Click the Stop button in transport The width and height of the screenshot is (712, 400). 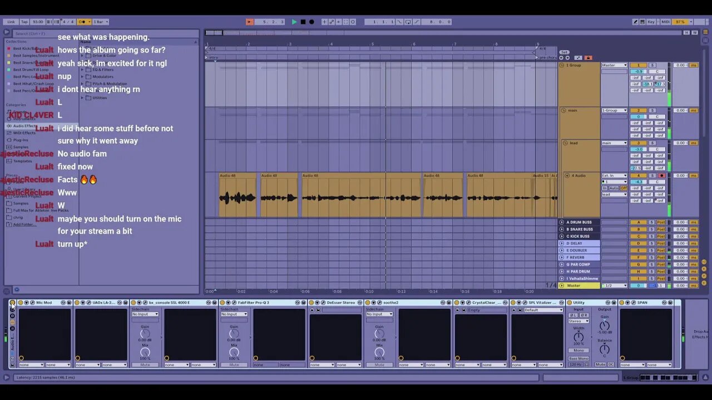tap(303, 22)
